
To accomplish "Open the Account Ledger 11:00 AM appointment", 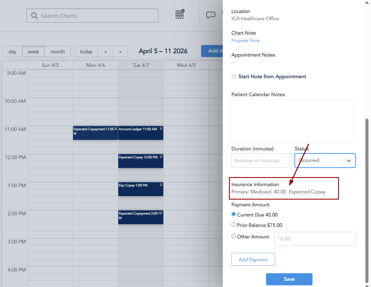I will coord(141,133).
